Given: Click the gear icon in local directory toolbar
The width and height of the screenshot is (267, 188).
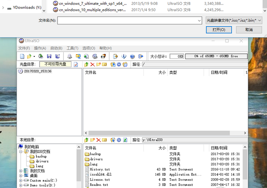Looking at the screenshot, I should point(119,140).
